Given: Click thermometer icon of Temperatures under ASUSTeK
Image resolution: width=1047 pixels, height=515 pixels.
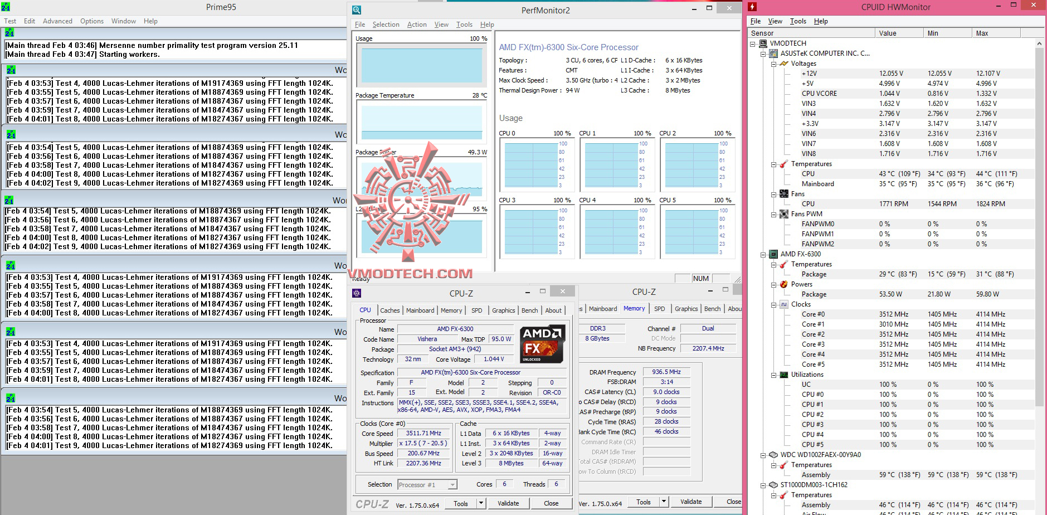Looking at the screenshot, I should click(x=784, y=164).
